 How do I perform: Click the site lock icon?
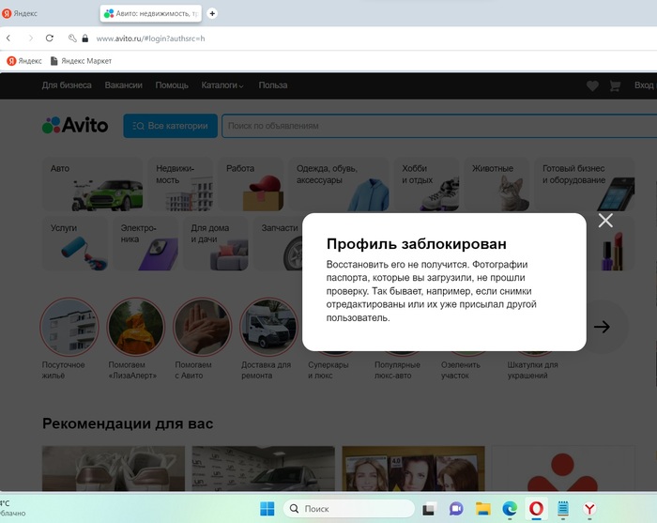pyautogui.click(x=85, y=38)
